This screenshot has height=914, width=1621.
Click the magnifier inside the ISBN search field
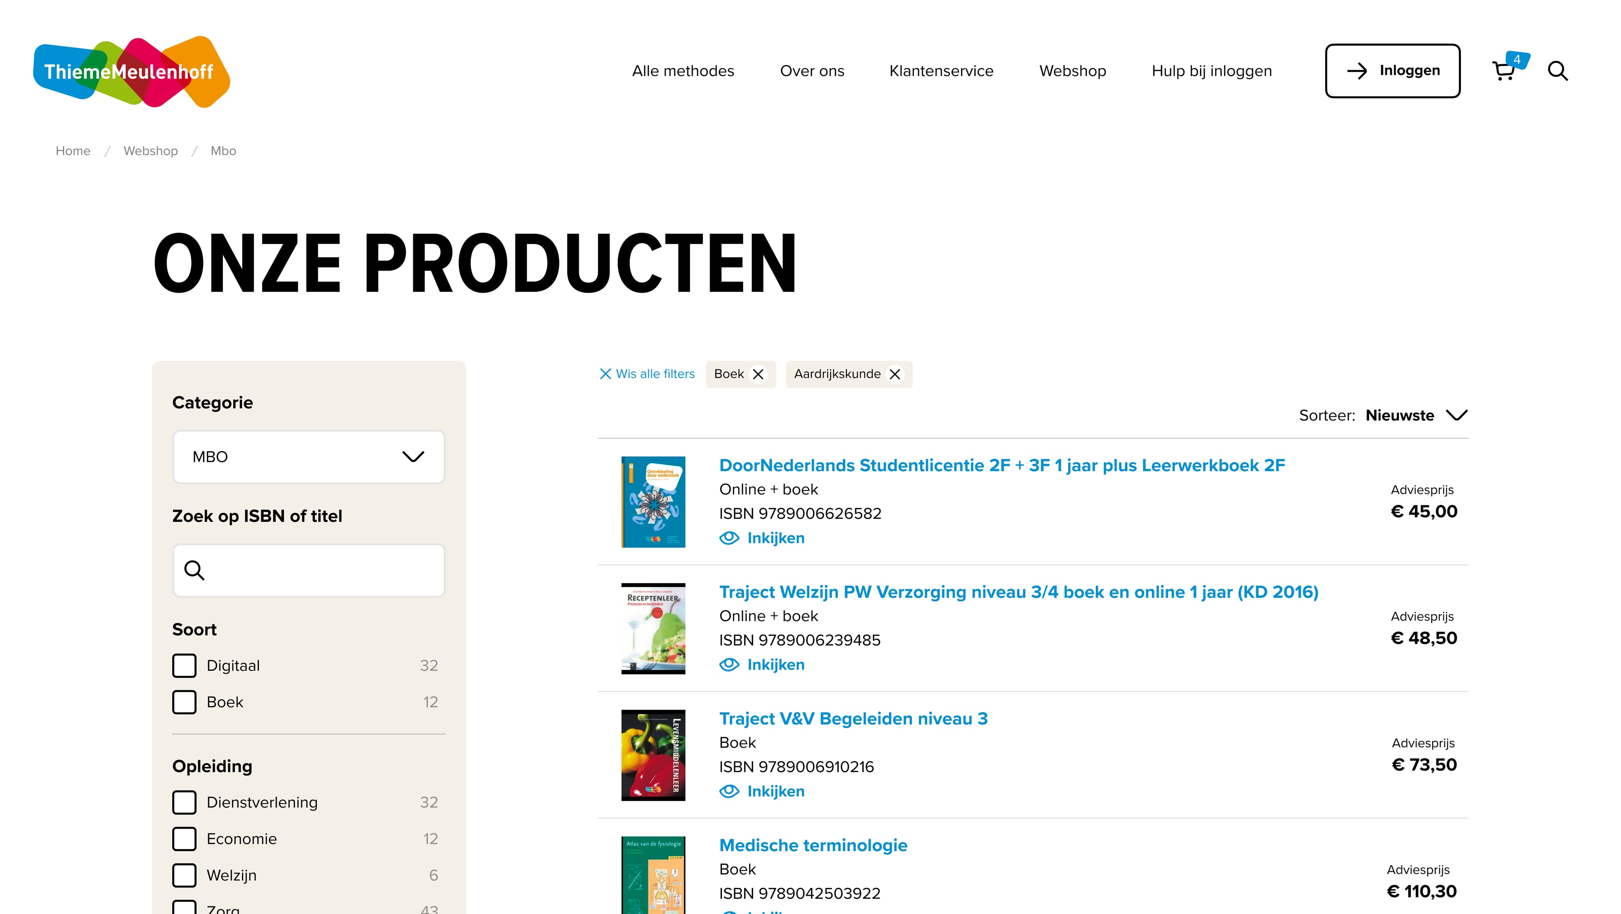click(x=195, y=570)
